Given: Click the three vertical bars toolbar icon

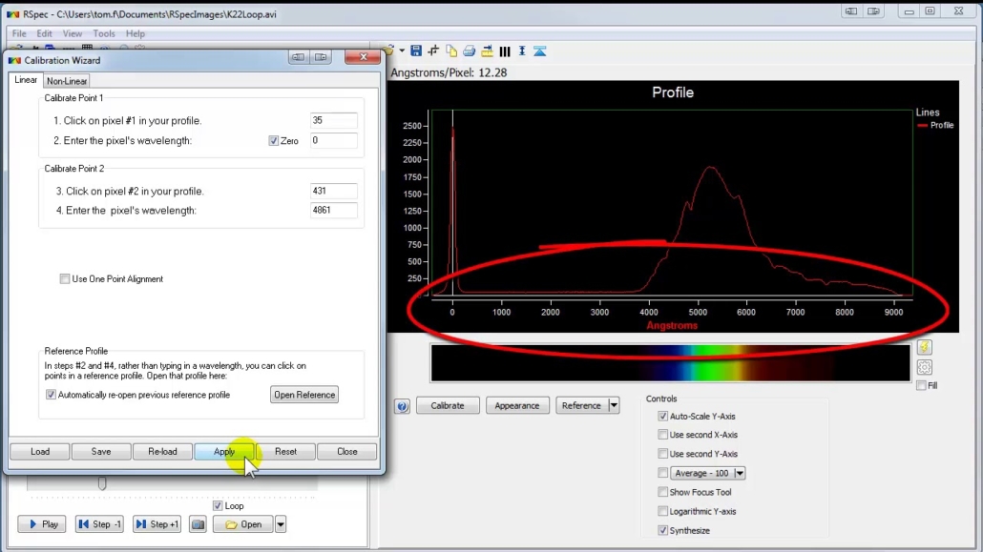Looking at the screenshot, I should coord(505,51).
